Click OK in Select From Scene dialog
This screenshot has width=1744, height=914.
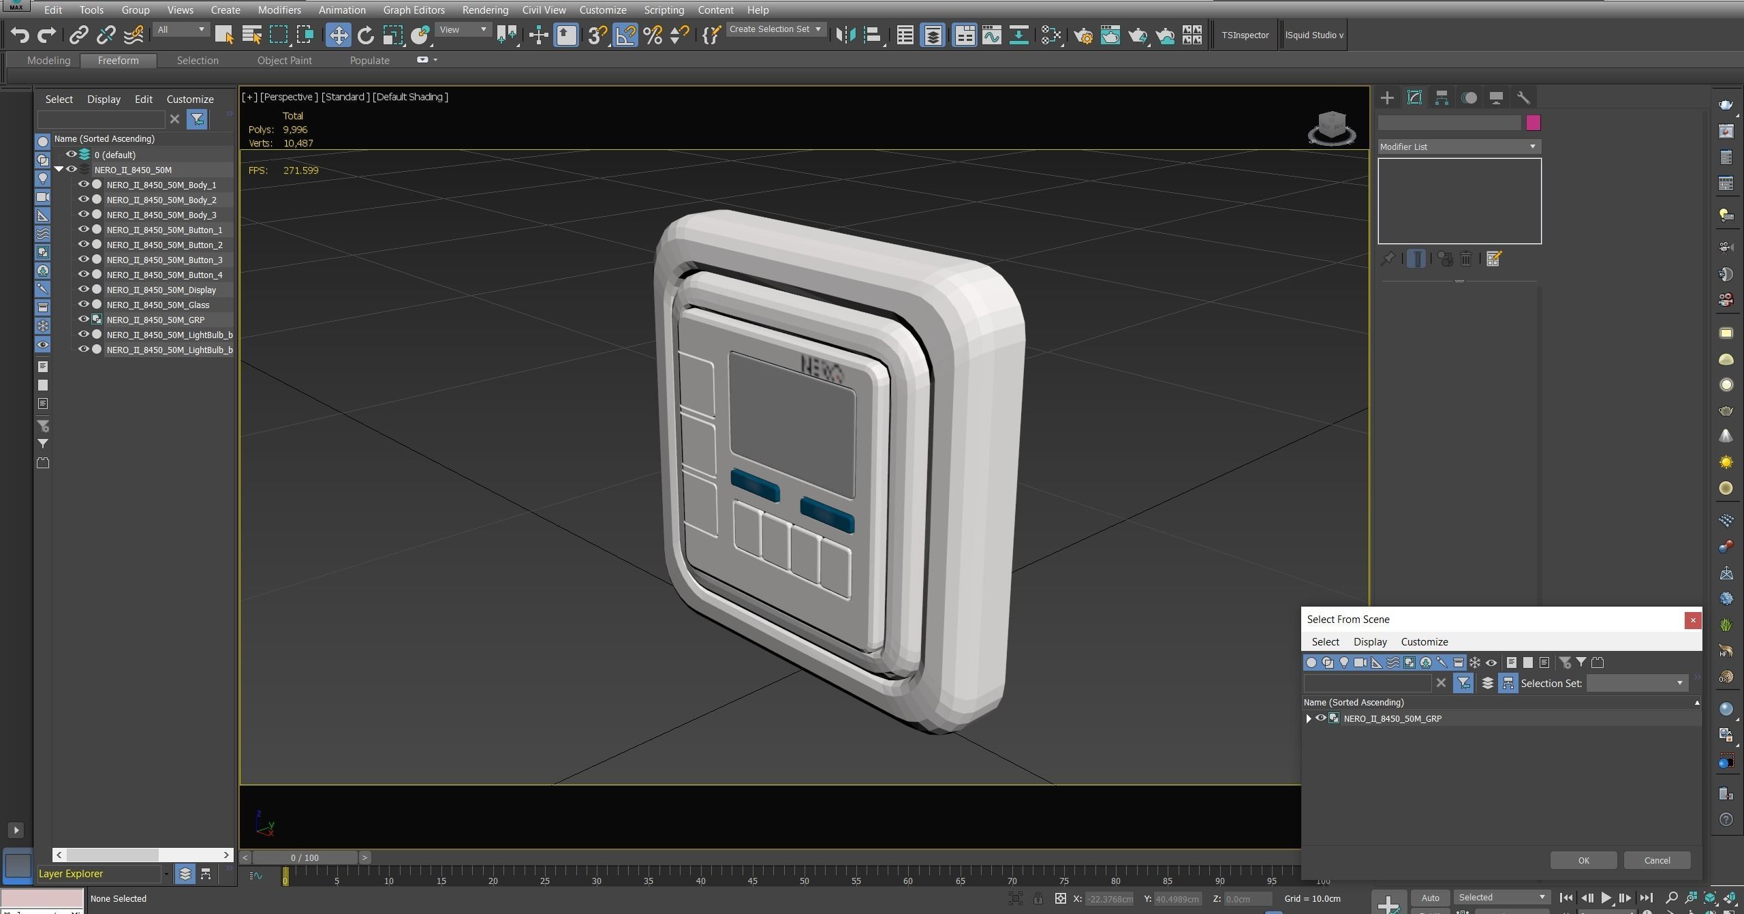pyautogui.click(x=1583, y=860)
